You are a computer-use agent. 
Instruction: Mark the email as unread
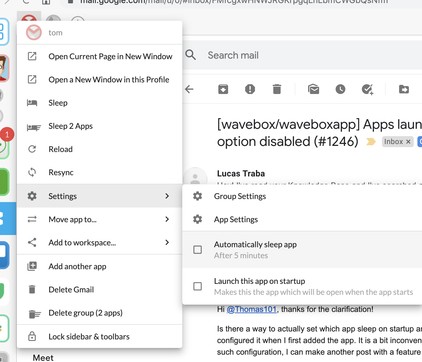(314, 89)
